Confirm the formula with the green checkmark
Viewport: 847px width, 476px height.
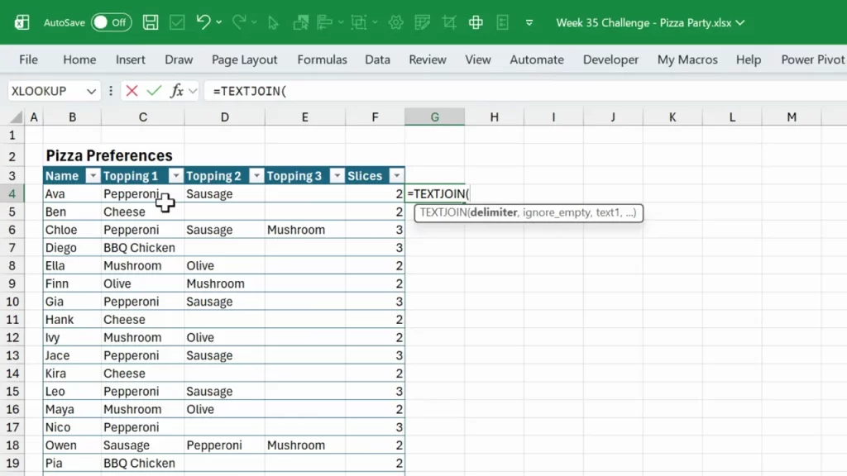tap(154, 91)
